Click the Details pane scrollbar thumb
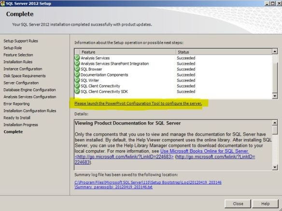 (x=275, y=130)
